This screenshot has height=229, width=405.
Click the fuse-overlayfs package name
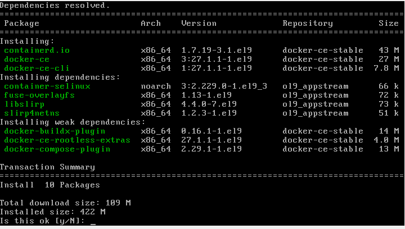(39, 95)
